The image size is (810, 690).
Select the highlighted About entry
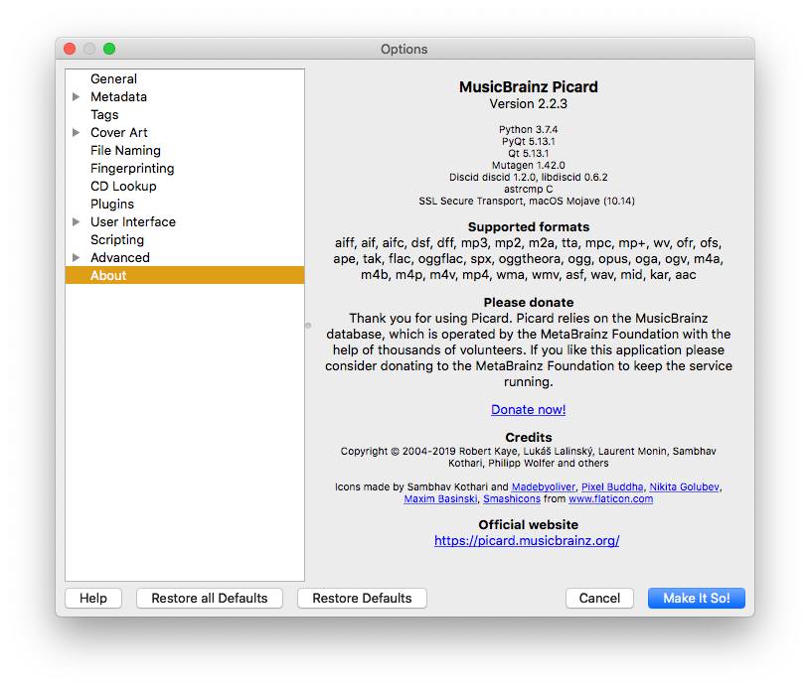click(185, 275)
